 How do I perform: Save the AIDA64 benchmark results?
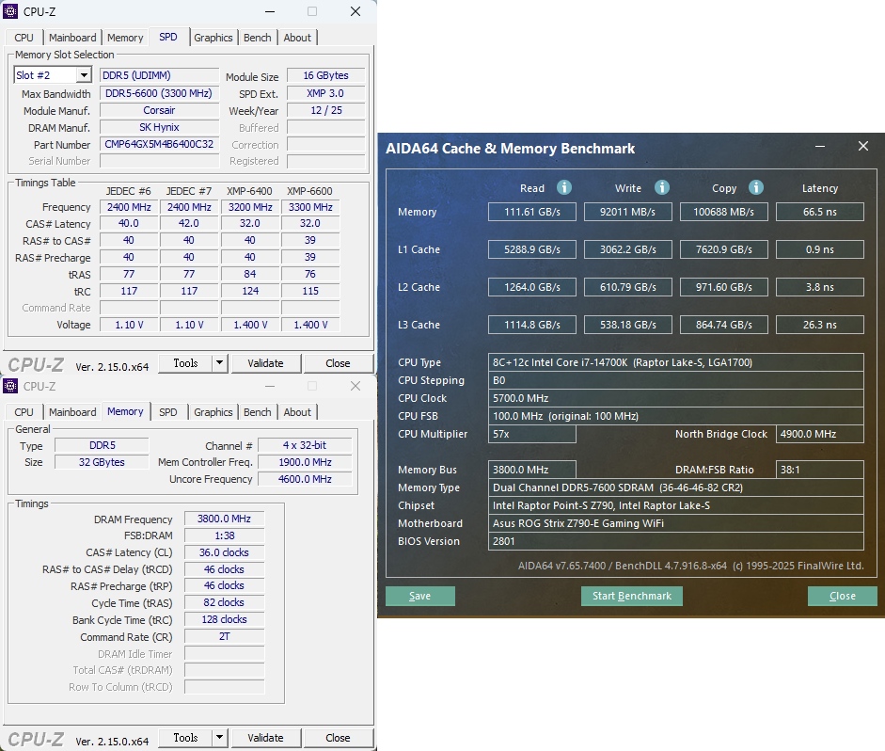419,596
